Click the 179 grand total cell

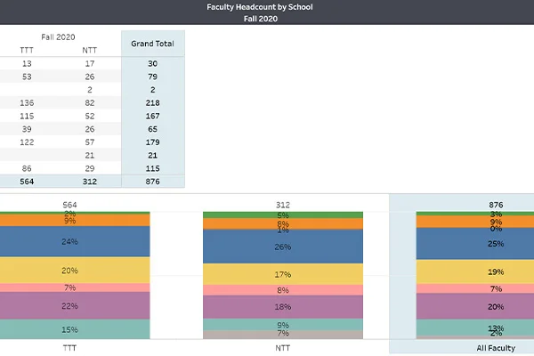[152, 142]
